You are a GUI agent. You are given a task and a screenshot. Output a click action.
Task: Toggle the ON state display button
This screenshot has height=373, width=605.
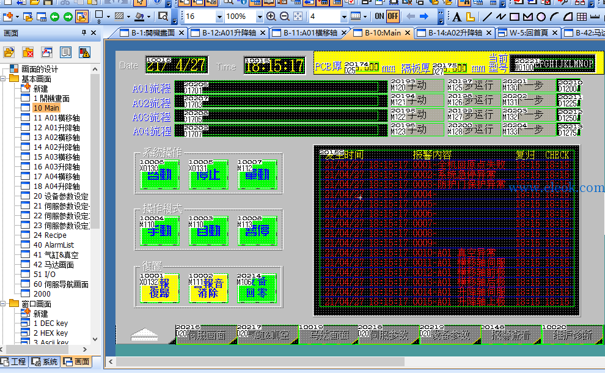click(380, 17)
